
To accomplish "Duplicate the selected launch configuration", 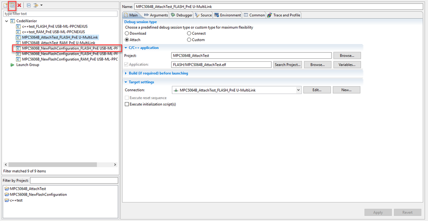I will (x=12, y=5).
